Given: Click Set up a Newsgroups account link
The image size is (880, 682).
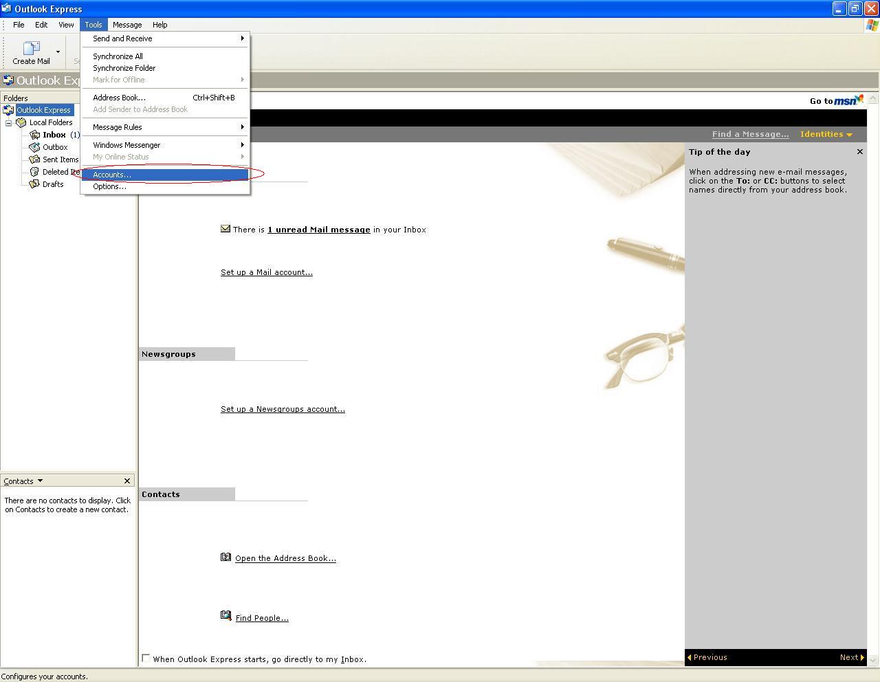Looking at the screenshot, I should 283,409.
